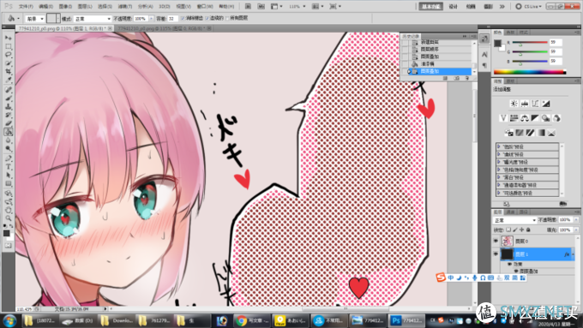Add a Brightness/Contrast adjustment from Adjustments panel
The width and height of the screenshot is (583, 328).
(514, 104)
